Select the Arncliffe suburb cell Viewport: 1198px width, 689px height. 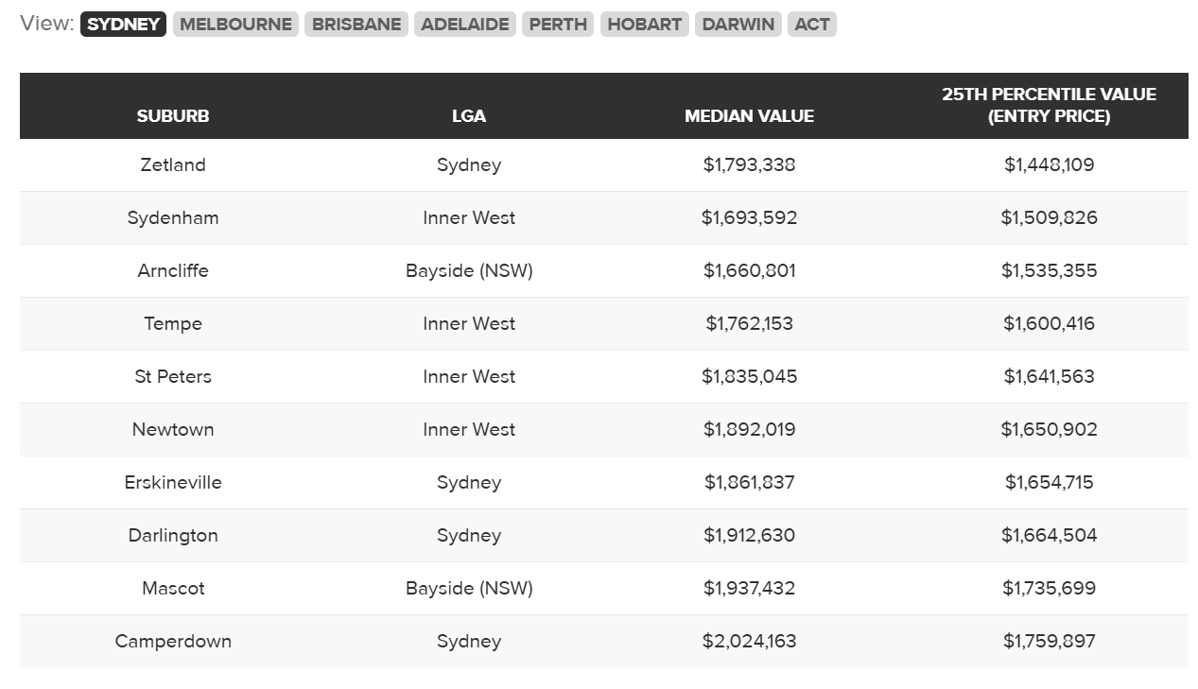coord(173,270)
